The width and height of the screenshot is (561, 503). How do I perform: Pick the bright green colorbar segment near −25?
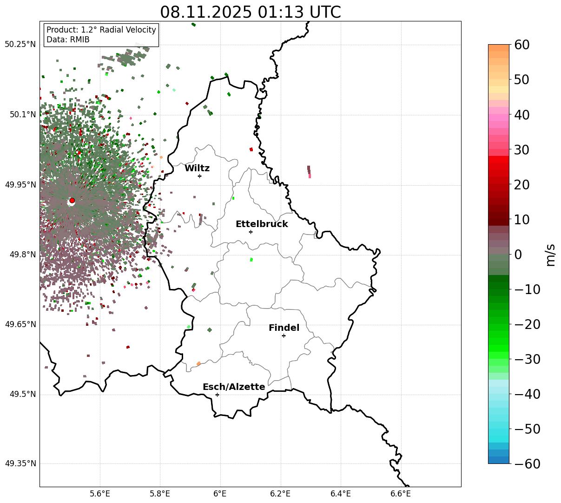coord(499,342)
